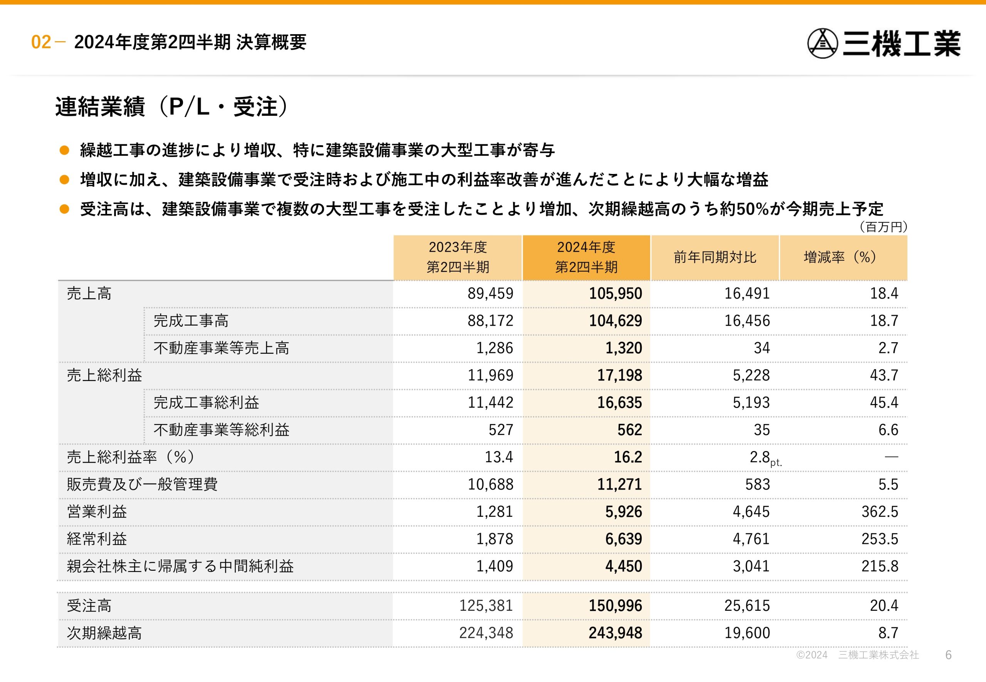Viewport: 986px width, 682px height.
Task: Click the Sanki Kogyo circular logo icon
Action: [822, 43]
